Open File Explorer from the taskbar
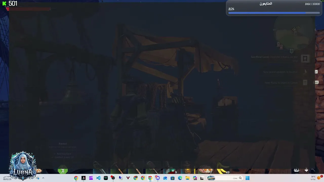This screenshot has height=182, width=324. 187,178
